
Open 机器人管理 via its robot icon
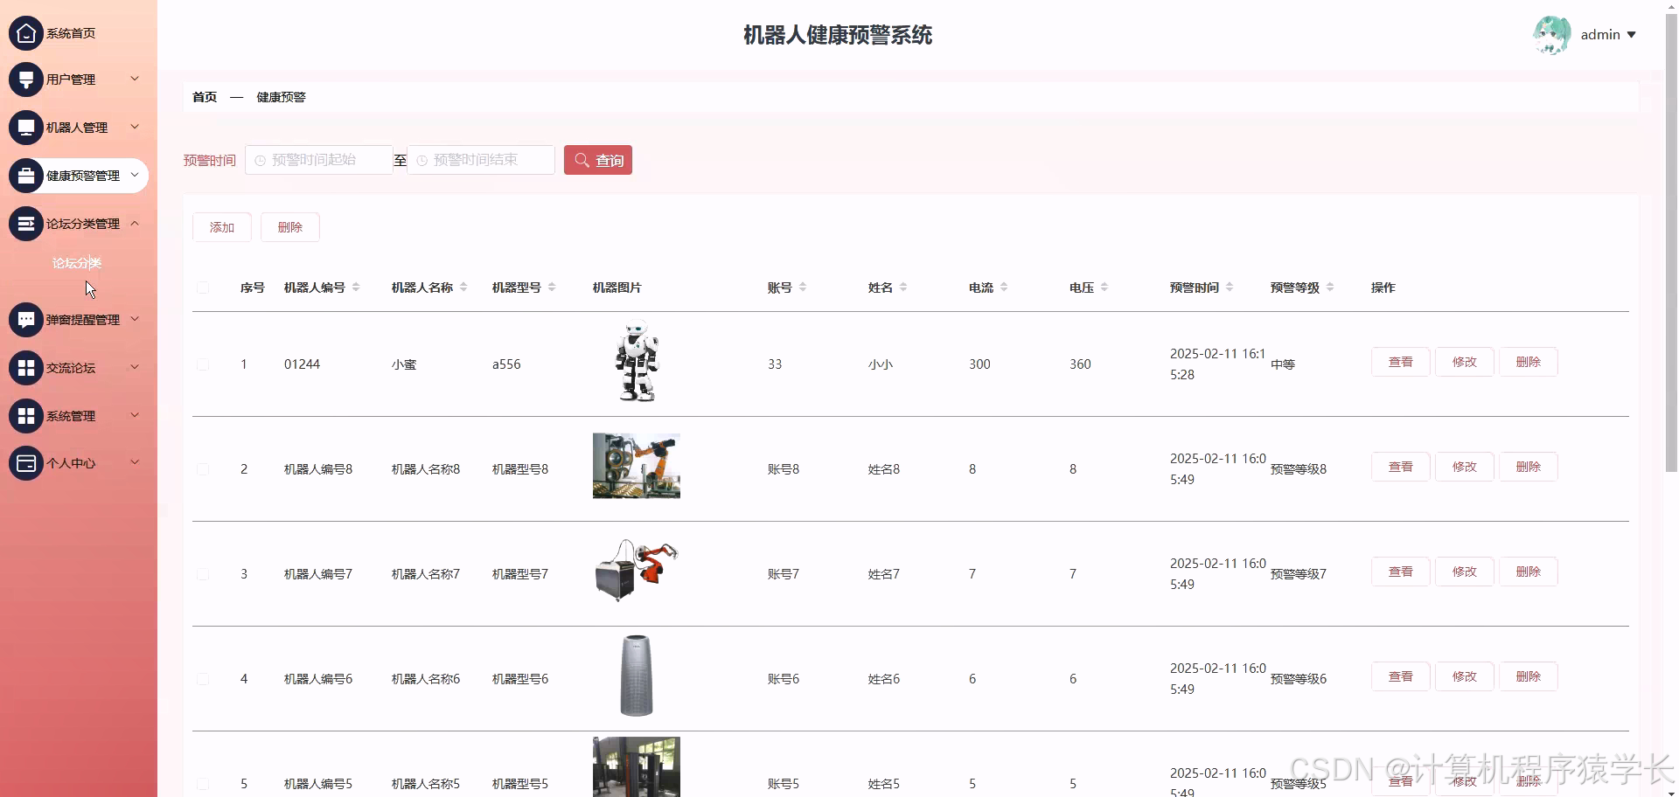click(x=25, y=127)
